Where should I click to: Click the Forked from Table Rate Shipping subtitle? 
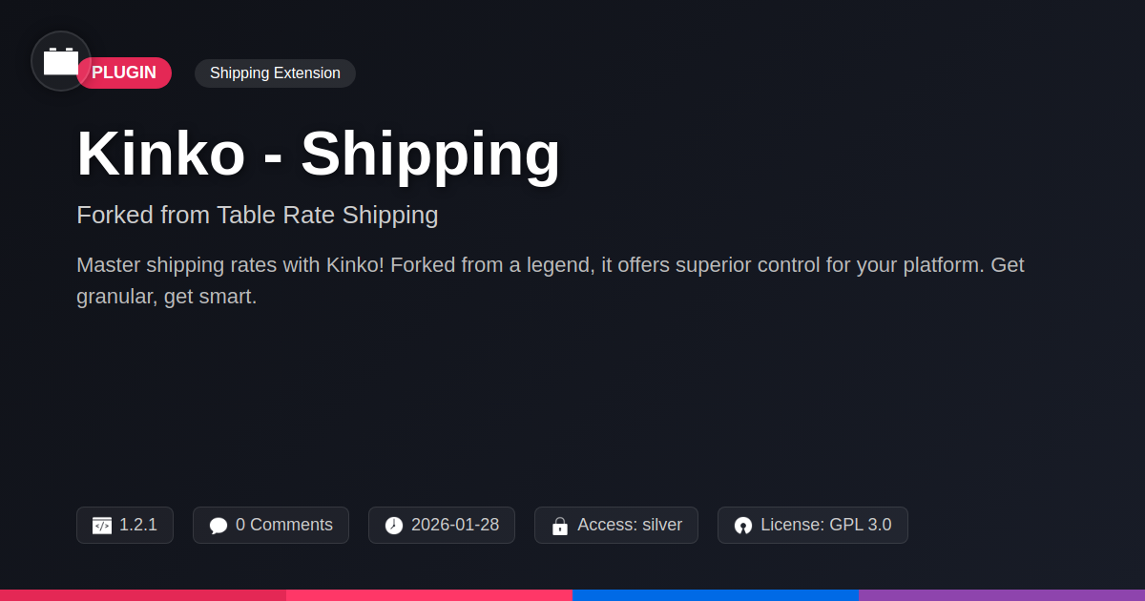pos(258,215)
